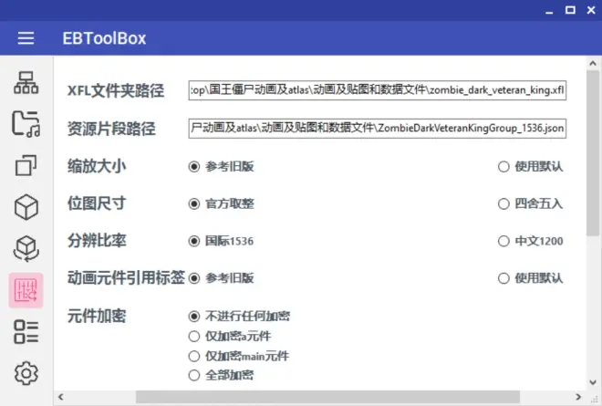Select 使用默认 for 动画元件引用标签
This screenshot has width=602, height=406.
tap(503, 277)
